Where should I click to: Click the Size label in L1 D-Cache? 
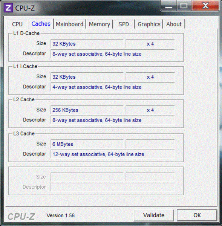41,43
